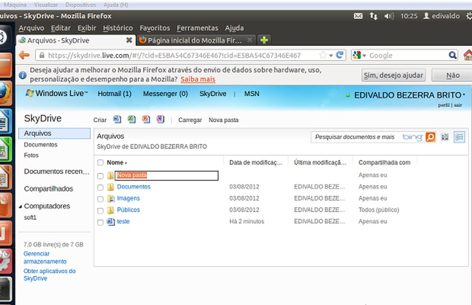Viewport: 472px width, 305px height.
Task: Open the bookmark star dropdown arrow
Action: click(331, 55)
